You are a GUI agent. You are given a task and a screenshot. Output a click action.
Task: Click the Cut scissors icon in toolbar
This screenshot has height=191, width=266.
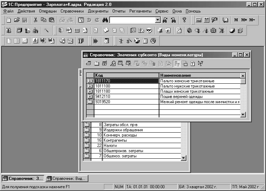point(35,20)
